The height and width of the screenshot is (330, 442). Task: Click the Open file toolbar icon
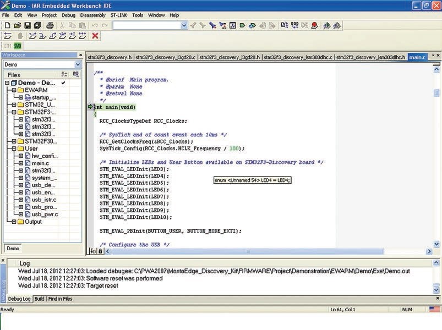pyautogui.click(x=18, y=26)
